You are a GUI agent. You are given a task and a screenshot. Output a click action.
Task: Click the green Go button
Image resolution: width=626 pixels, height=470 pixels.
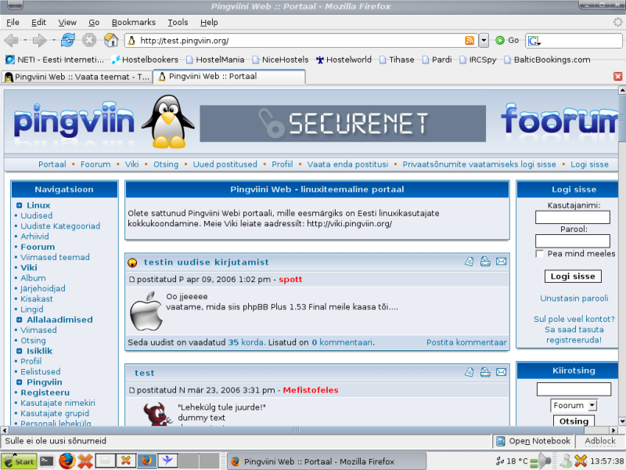pyautogui.click(x=507, y=41)
